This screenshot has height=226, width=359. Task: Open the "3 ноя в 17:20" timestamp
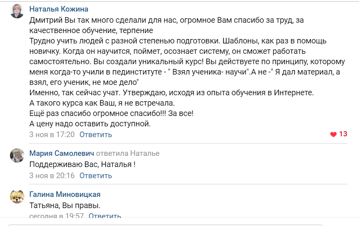point(52,135)
